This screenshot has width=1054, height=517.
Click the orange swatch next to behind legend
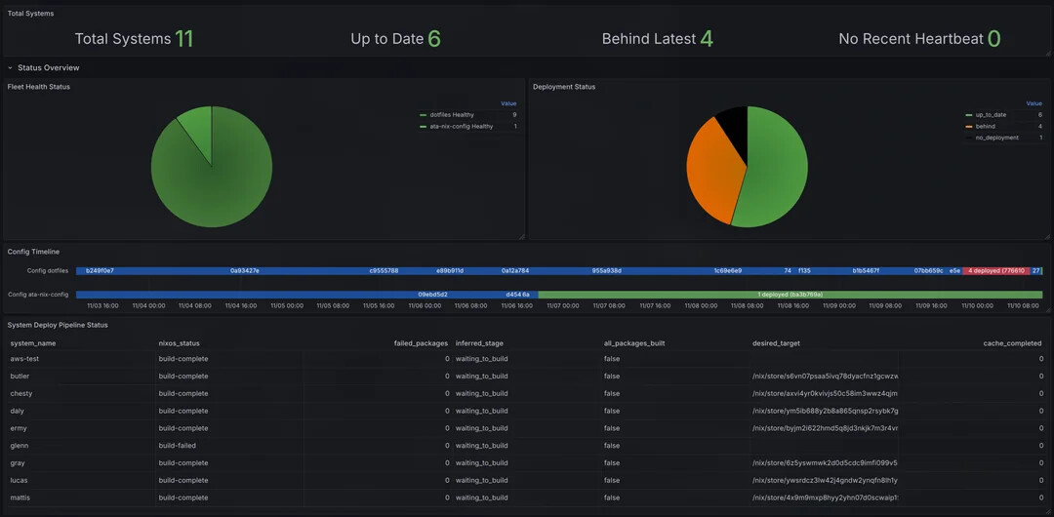click(x=969, y=127)
